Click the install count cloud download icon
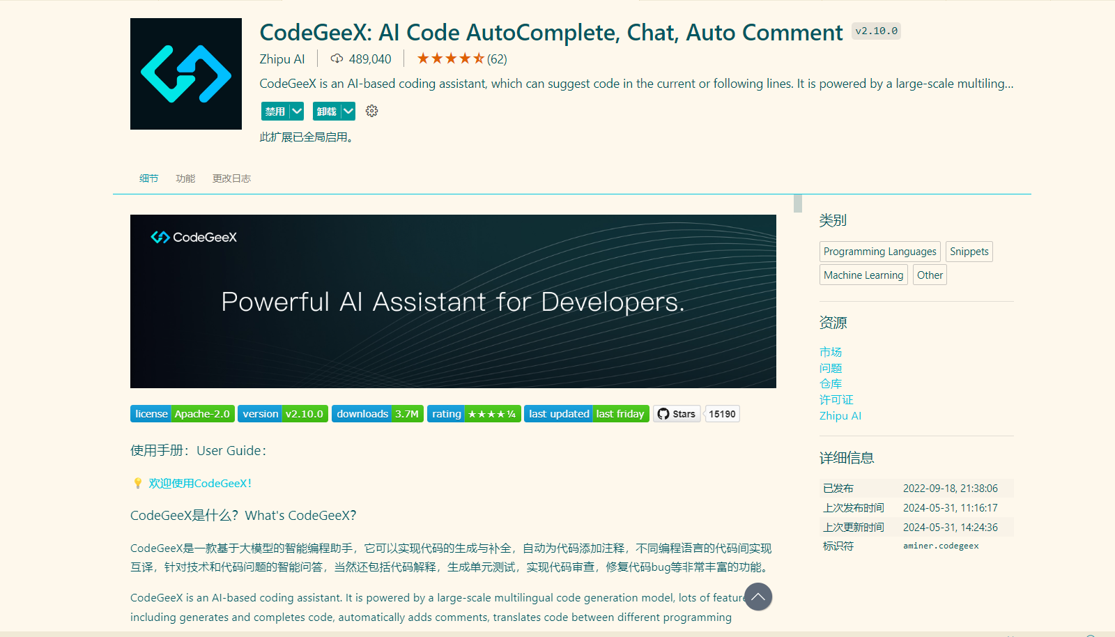The width and height of the screenshot is (1115, 637). point(337,59)
